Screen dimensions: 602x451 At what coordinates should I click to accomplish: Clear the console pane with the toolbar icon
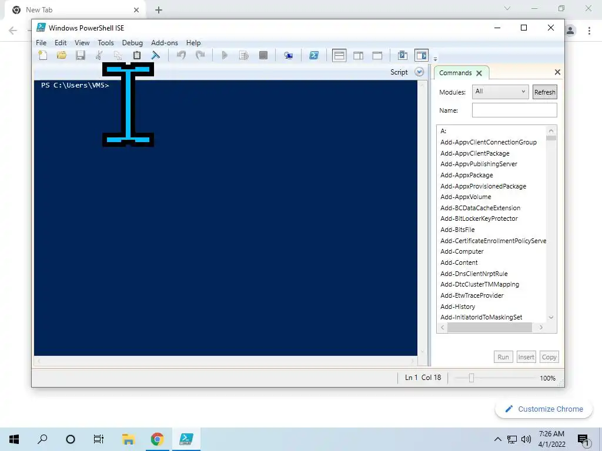(155, 55)
